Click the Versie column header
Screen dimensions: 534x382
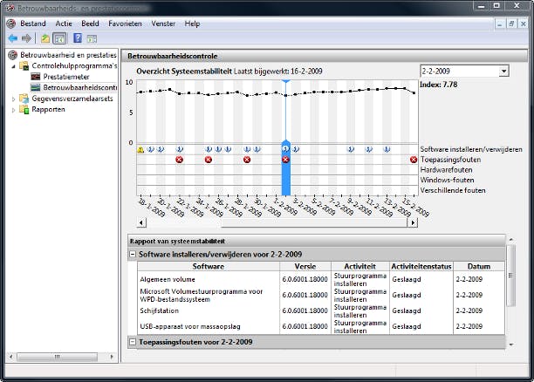[x=305, y=266]
